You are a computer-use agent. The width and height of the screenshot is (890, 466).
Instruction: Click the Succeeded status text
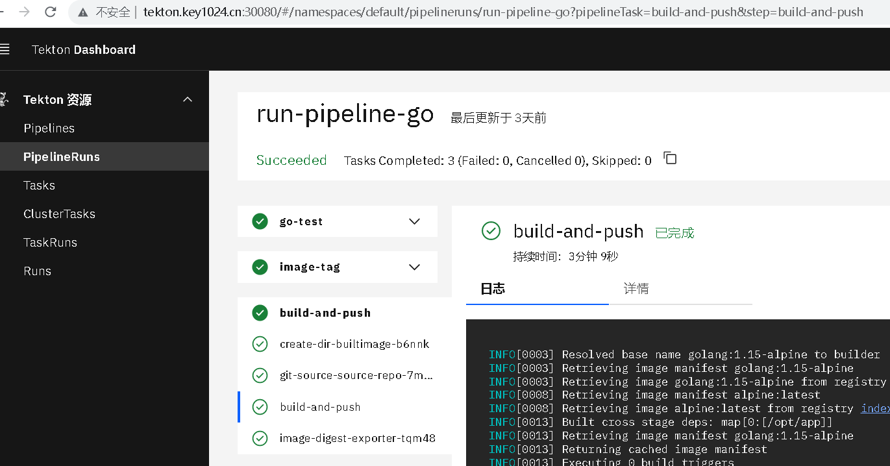(291, 160)
